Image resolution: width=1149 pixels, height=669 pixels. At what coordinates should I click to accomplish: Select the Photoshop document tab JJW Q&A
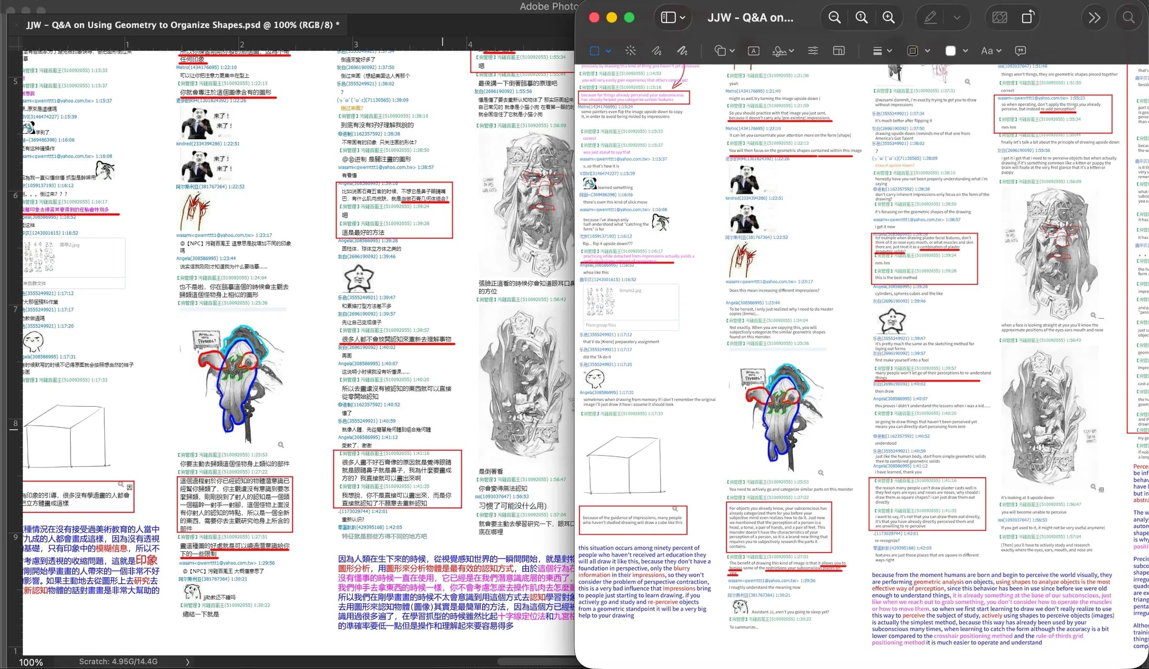pos(182,25)
